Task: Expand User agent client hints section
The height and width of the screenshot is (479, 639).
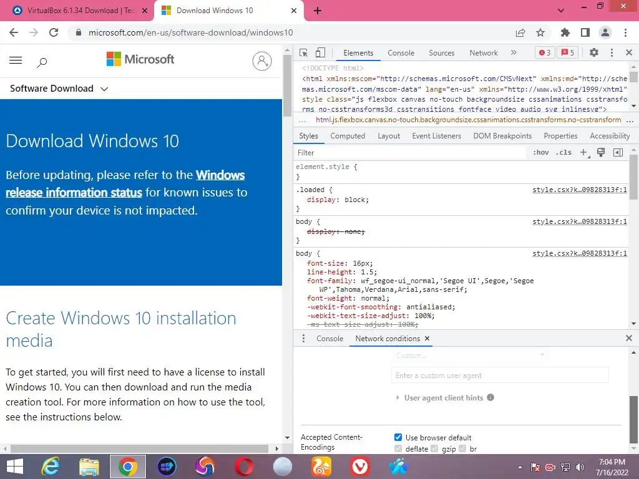Action: click(x=398, y=397)
